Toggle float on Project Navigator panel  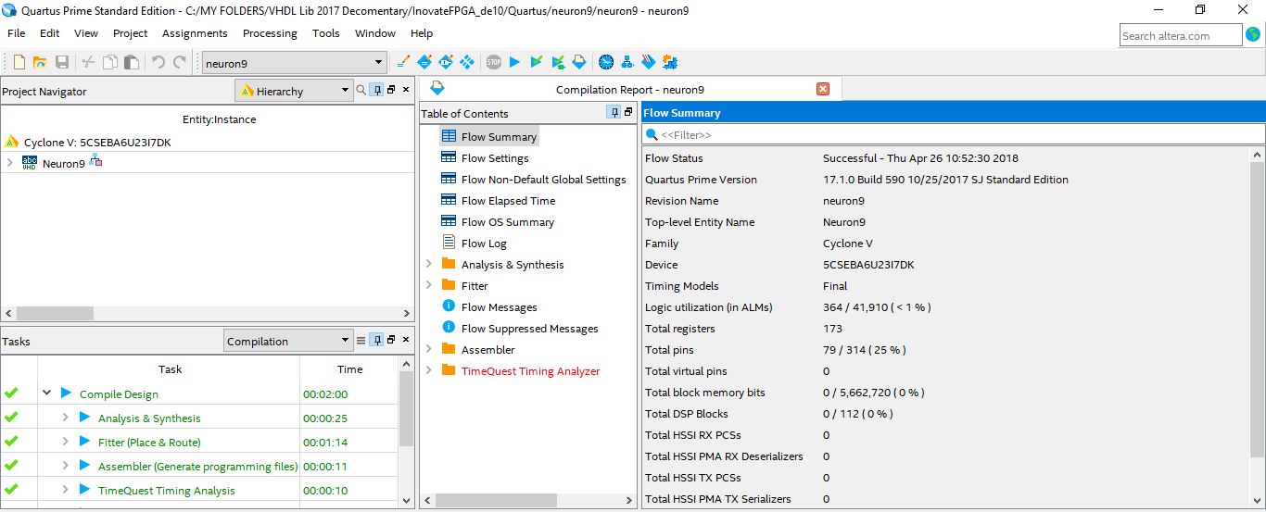pos(391,90)
